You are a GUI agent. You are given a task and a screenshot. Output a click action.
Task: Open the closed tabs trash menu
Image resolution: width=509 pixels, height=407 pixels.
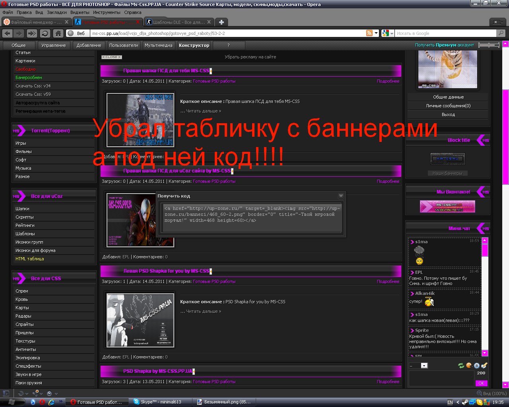[x=497, y=22]
